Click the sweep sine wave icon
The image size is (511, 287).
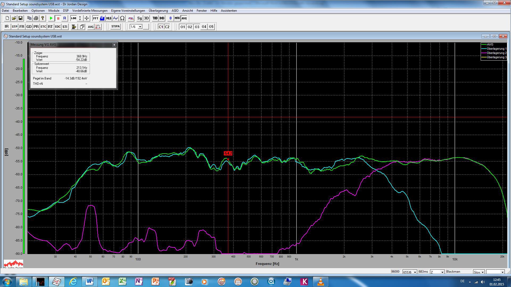116,18
